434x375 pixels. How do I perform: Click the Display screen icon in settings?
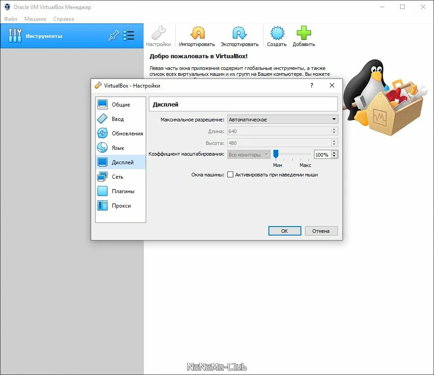[102, 162]
